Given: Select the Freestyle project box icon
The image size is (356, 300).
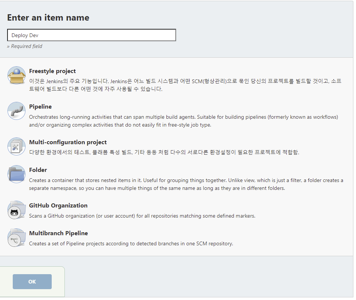Looking at the screenshot, I should pos(16,75).
